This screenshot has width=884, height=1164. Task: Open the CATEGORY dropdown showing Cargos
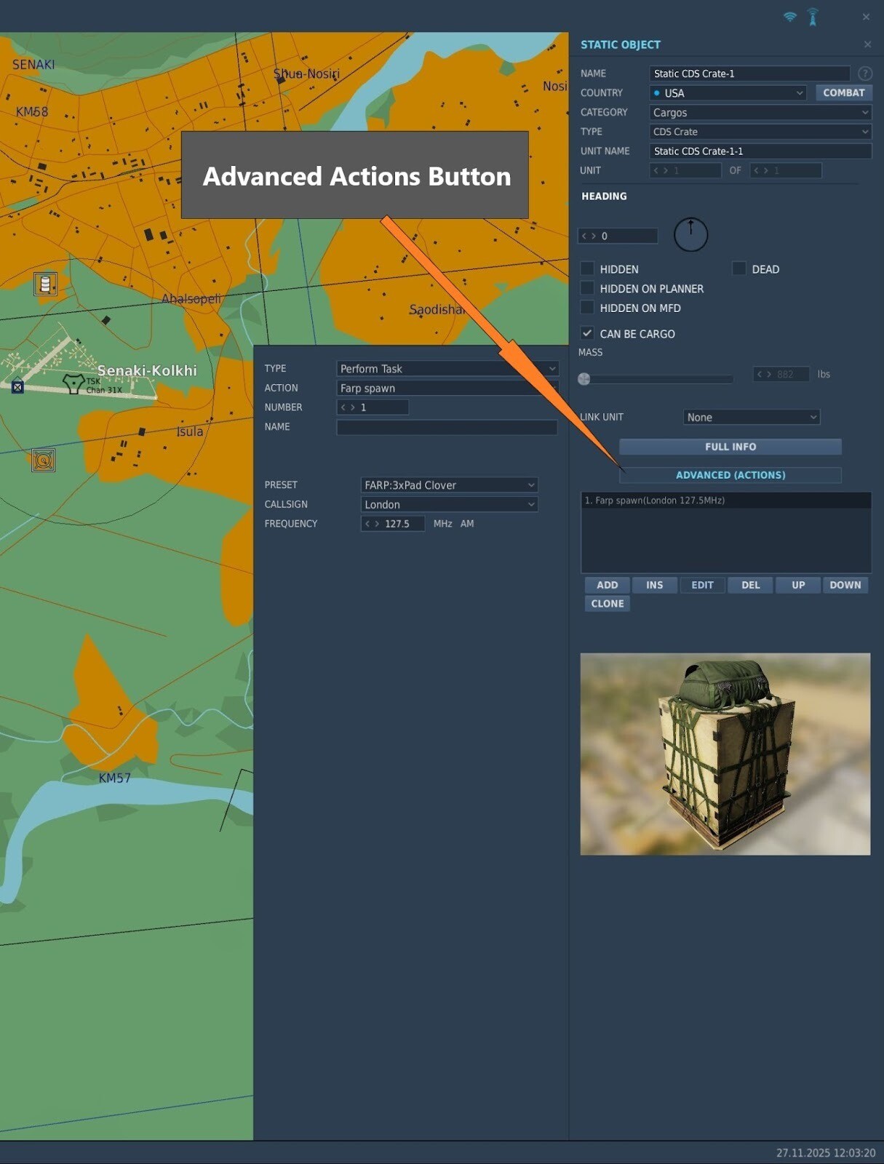760,113
